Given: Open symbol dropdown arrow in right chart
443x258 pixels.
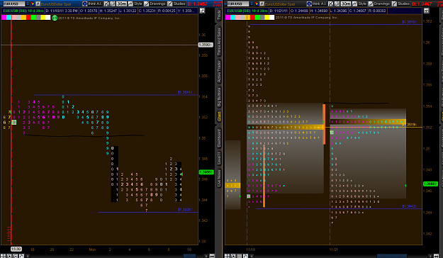Looking at the screenshot, I should [252, 4].
